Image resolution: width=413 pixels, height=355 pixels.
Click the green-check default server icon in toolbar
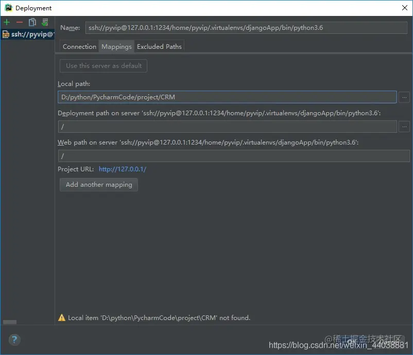coord(45,22)
